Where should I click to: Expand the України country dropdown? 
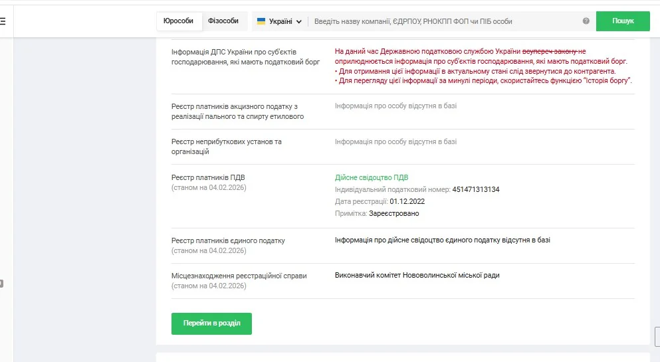[279, 21]
